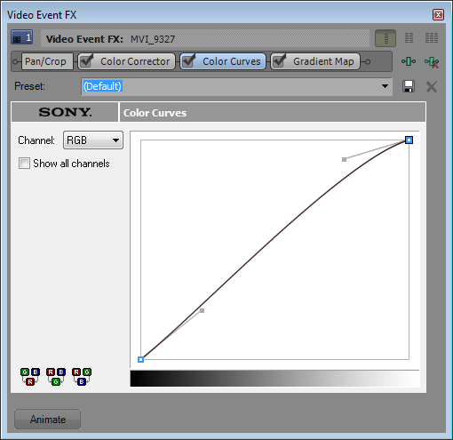
Task: Enable the Show all channels checkbox
Action: tap(24, 164)
